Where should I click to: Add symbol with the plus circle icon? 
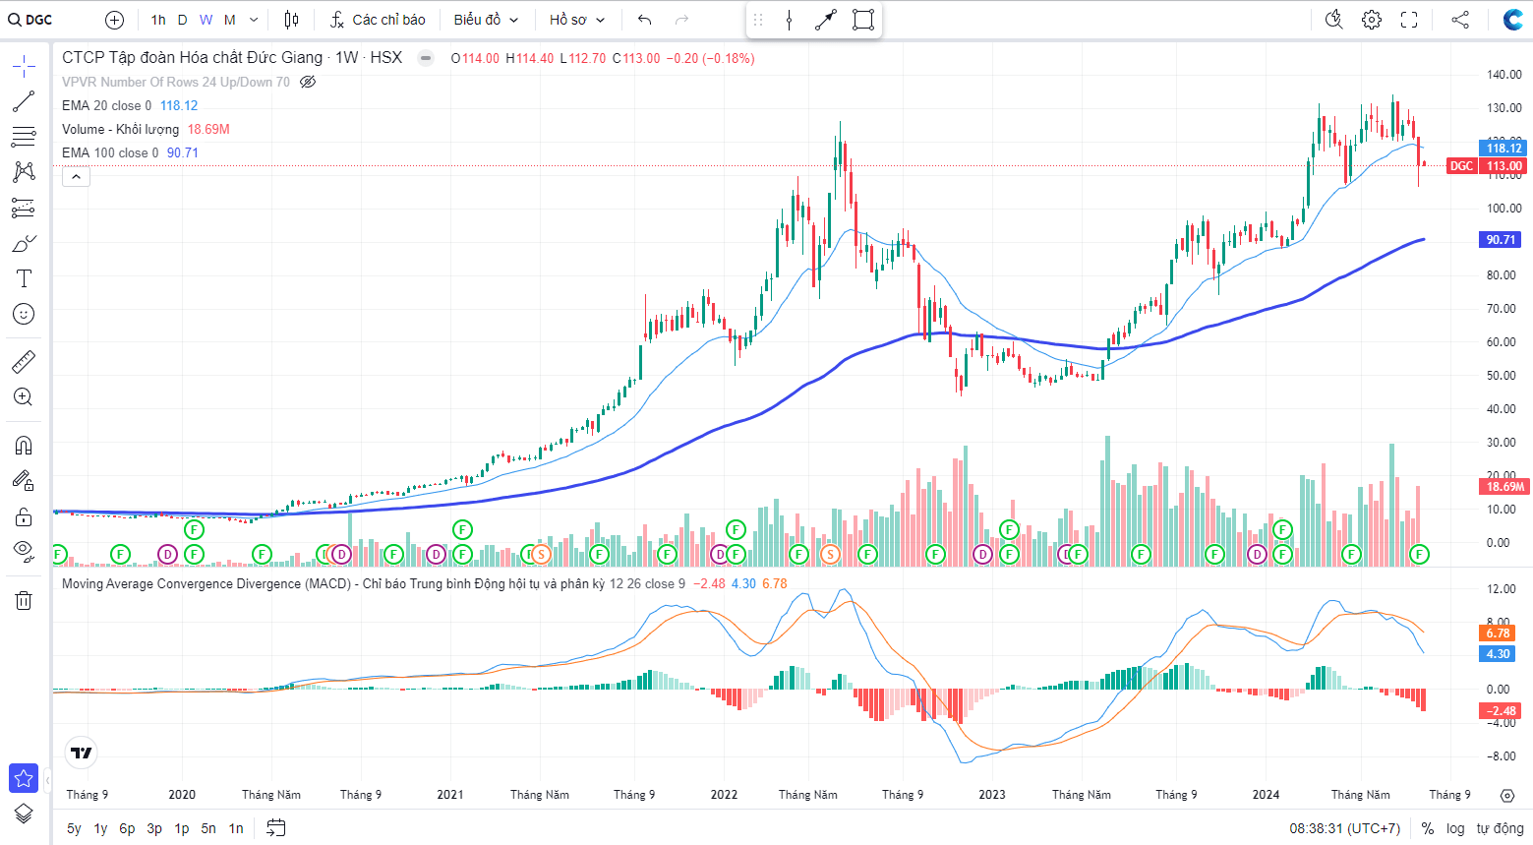coord(114,20)
